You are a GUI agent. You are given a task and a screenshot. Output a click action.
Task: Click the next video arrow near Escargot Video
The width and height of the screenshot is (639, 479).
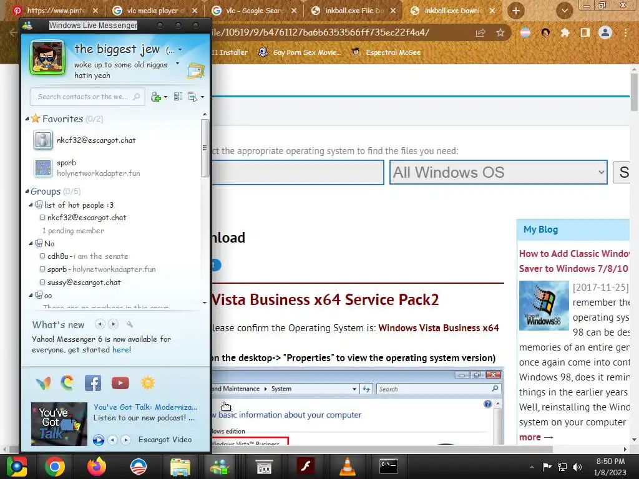126,440
